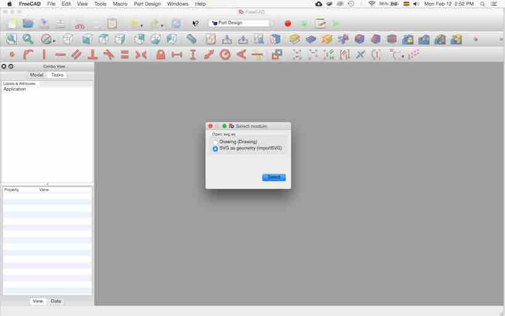Expand the toolbar overflow chevron at right
This screenshot has height=316, width=505.
pyautogui.click(x=501, y=39)
